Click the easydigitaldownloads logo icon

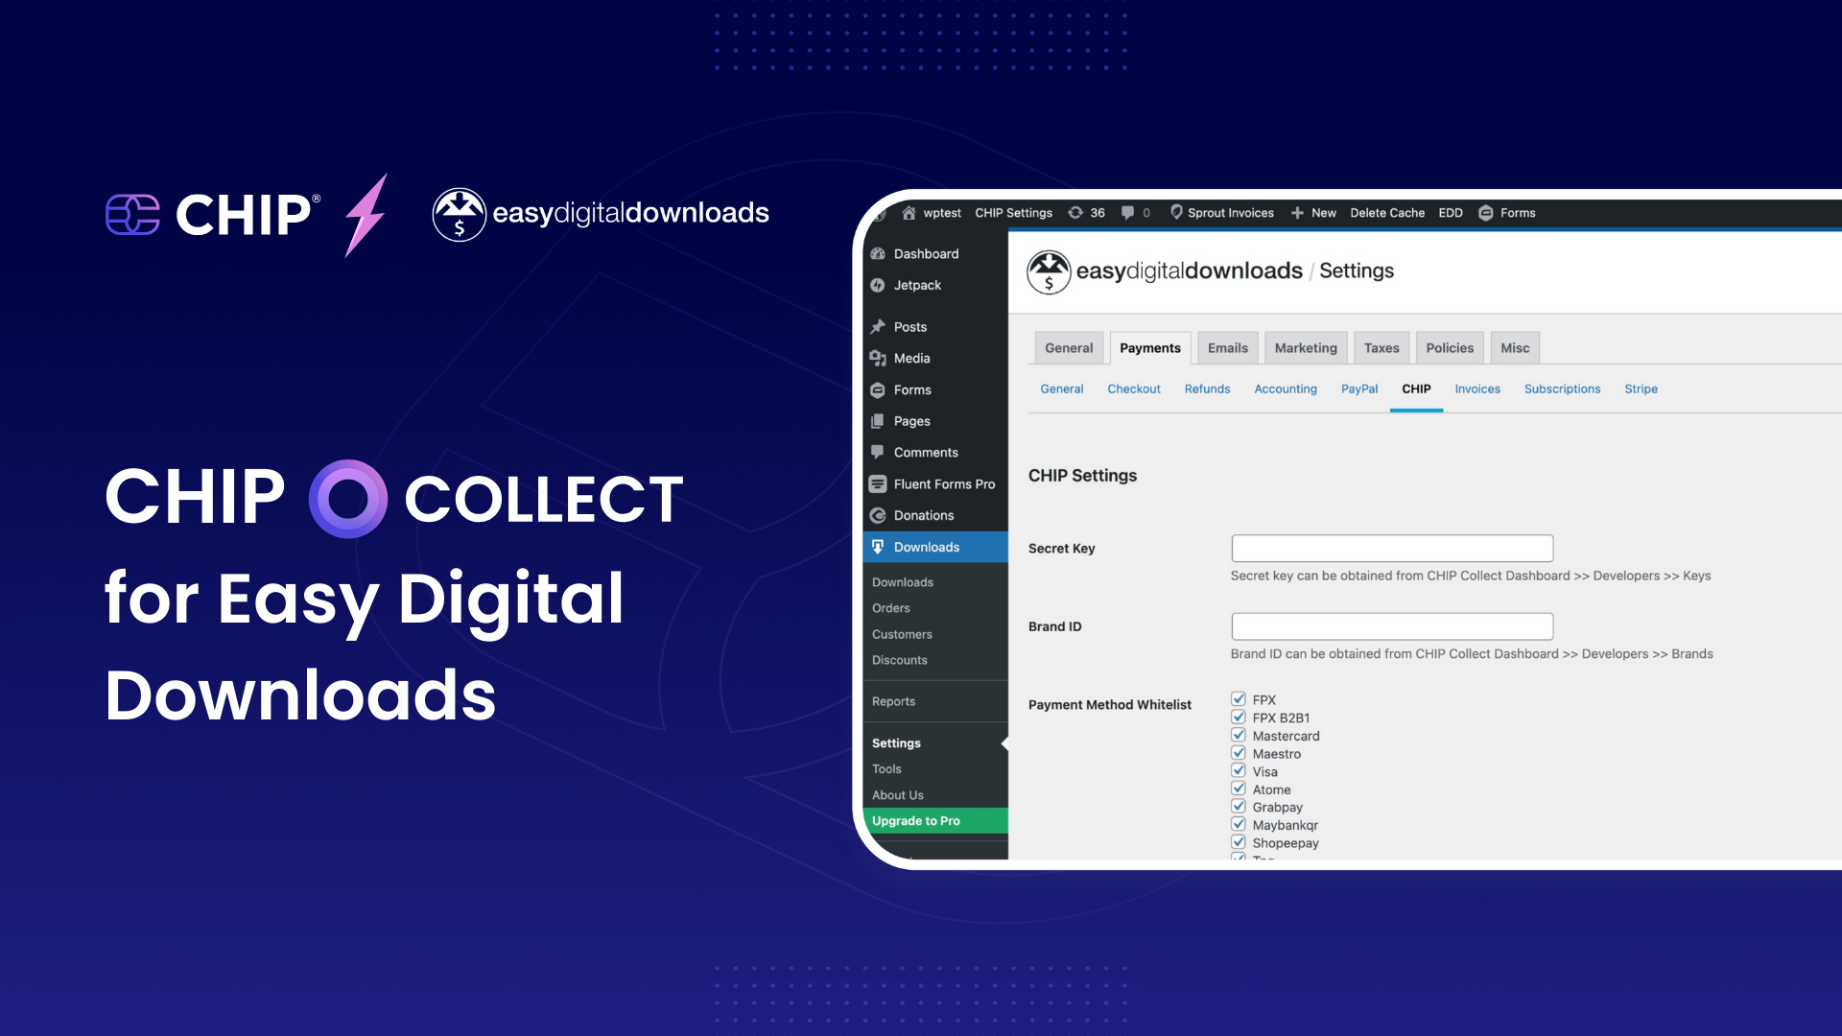(x=460, y=214)
